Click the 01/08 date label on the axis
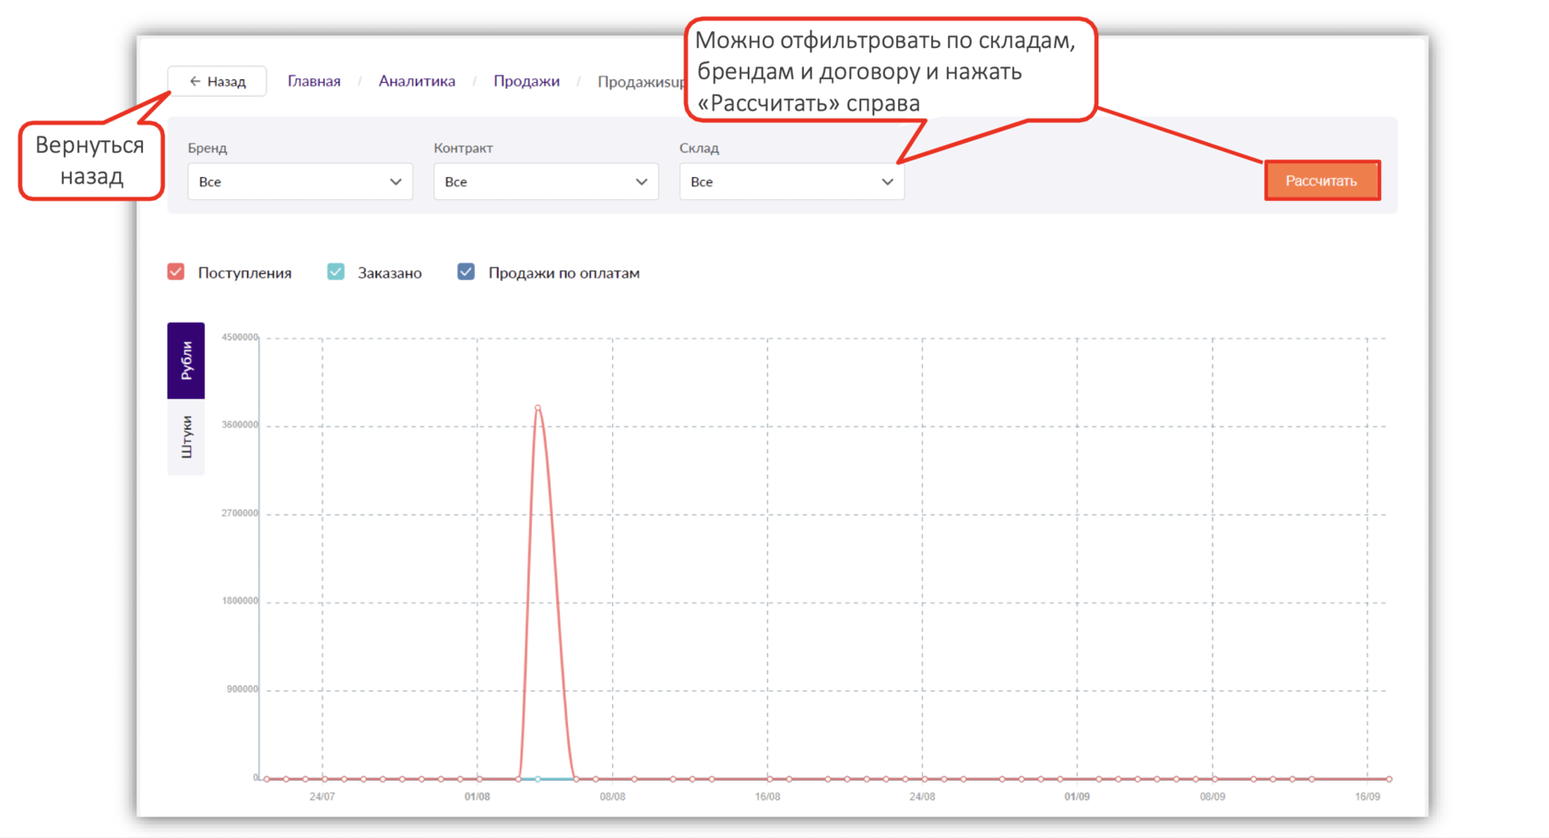This screenshot has height=838, width=1549. pos(477,797)
